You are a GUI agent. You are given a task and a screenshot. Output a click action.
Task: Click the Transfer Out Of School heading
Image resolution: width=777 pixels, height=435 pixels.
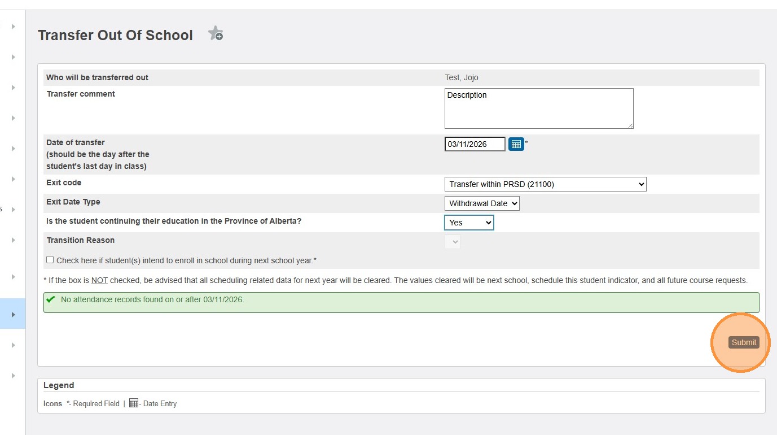(x=115, y=35)
